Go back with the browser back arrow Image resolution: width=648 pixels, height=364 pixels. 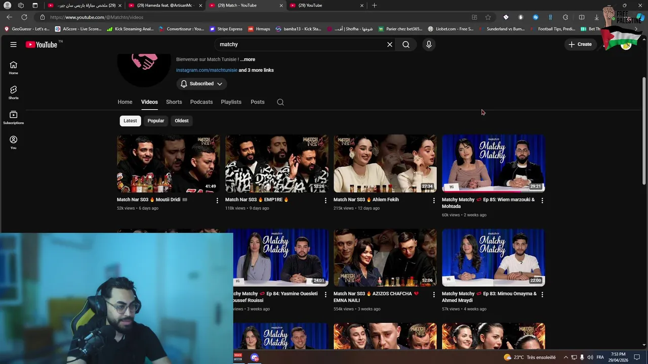(9, 17)
